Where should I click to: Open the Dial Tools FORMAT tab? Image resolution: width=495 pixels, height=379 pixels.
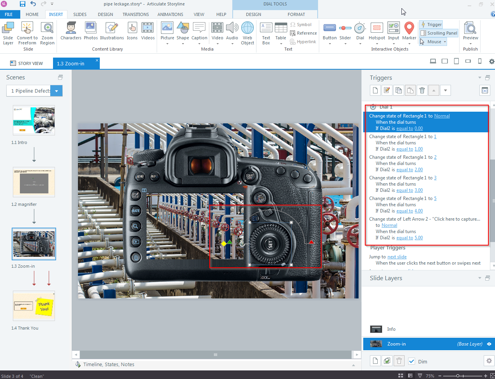coord(296,14)
